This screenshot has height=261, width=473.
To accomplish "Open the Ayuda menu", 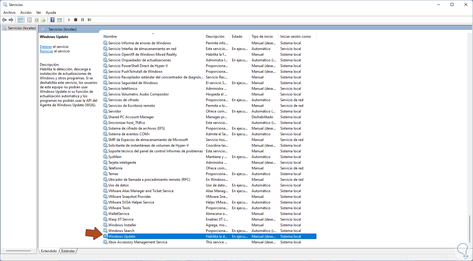I will [x=51, y=13].
